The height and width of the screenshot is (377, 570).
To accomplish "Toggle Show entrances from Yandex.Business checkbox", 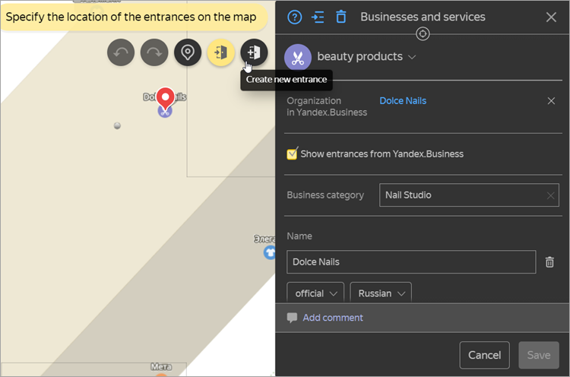I will tap(292, 154).
